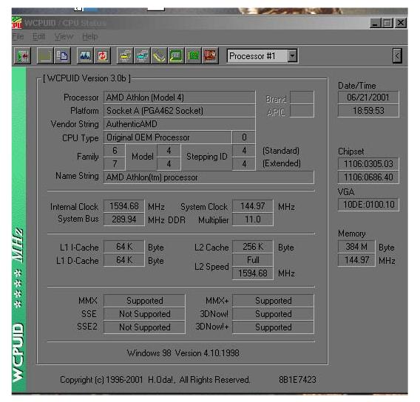Image resolution: width=420 pixels, height=402 pixels.
Task: Click the L2 Speed value 'Full'
Action: pos(253,260)
